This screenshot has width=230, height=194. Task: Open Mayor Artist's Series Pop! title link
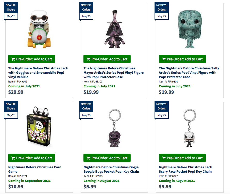coord(114,72)
